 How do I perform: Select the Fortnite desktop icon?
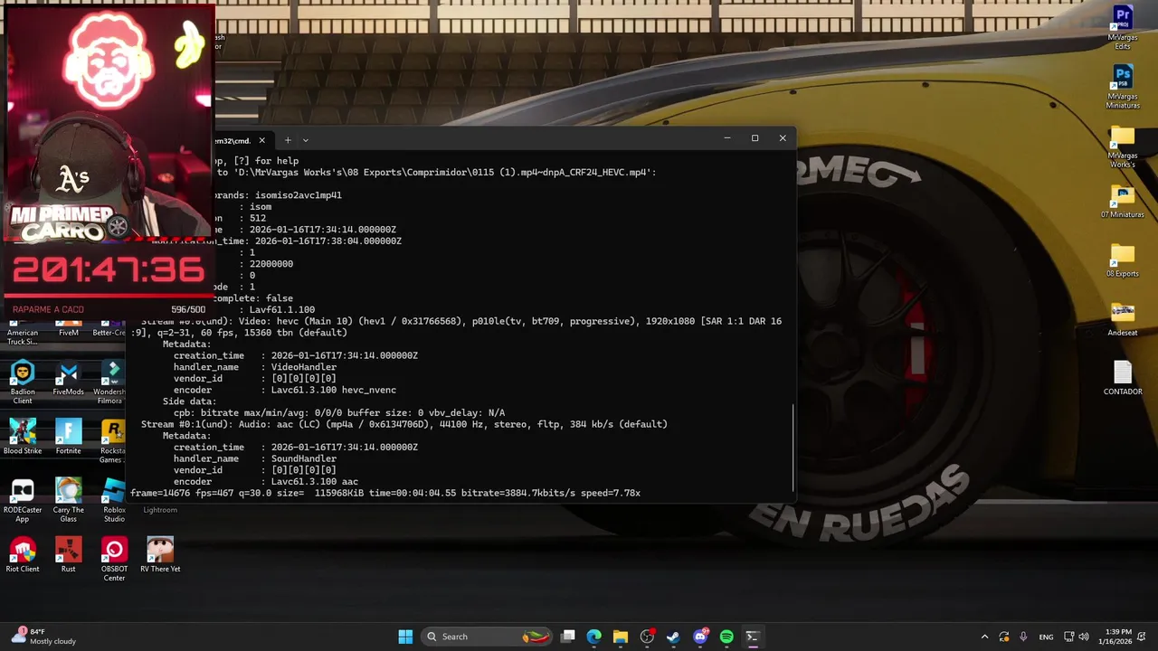click(68, 438)
